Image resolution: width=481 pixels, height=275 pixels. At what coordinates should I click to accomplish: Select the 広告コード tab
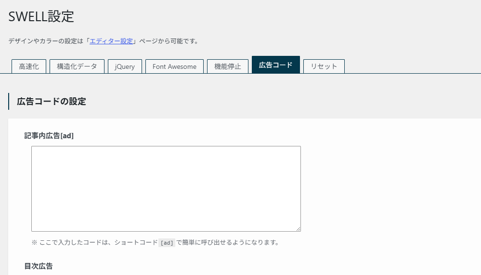(276, 65)
